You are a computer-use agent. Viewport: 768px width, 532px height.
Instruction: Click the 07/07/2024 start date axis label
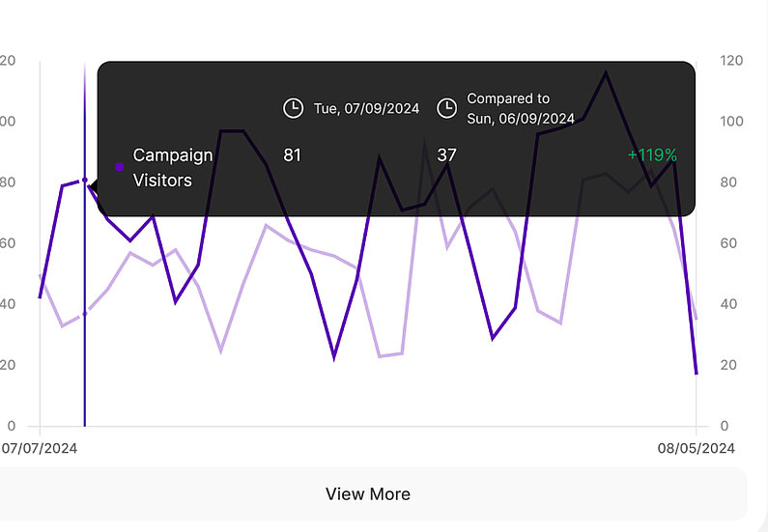39,448
